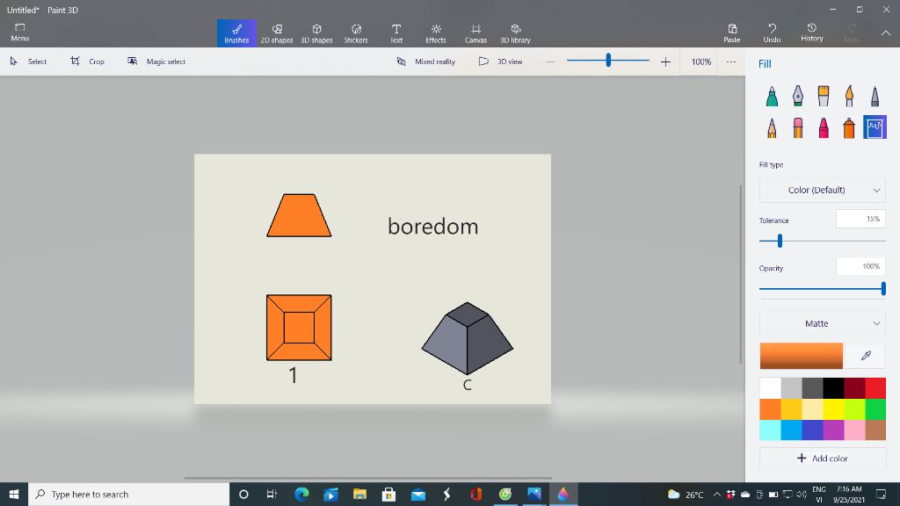Viewport: 900px width, 506px height.
Task: Click the gray 3D frustum labeled C
Action: tap(468, 338)
